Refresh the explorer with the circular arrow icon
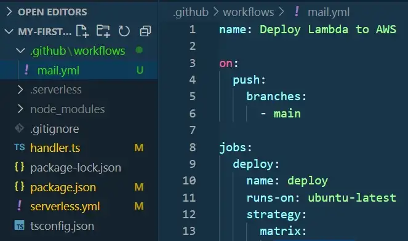 [124, 31]
